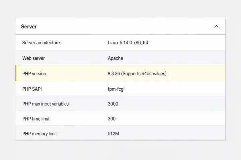Screen dimensions: 241x160
Task: Click the 'PHP time limit' label
Action: pyautogui.click(x=36, y=119)
